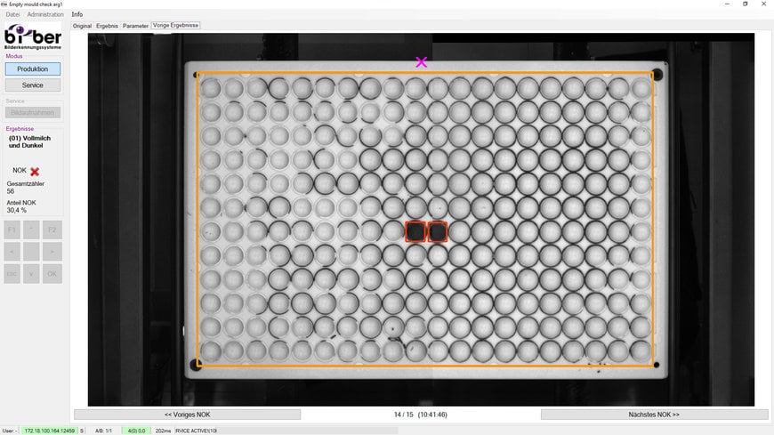Click the OK keypad button
Viewport: 774px width, 435px height.
tap(52, 274)
